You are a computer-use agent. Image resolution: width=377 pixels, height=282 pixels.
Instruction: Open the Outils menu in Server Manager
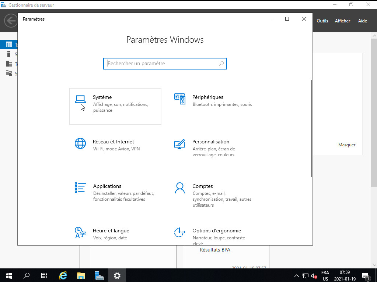click(x=322, y=21)
